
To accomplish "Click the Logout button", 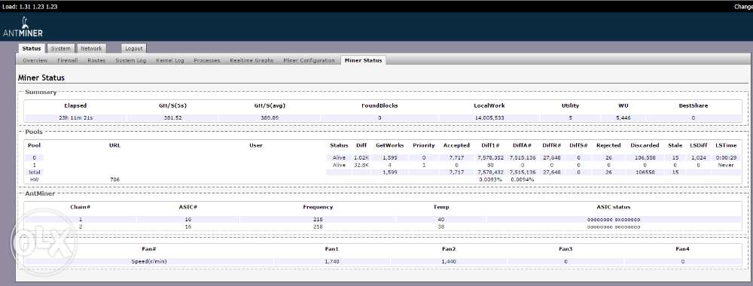I will 133,48.
